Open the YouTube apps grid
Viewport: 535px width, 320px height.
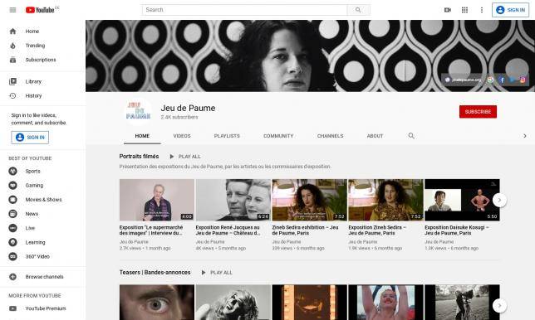(x=464, y=10)
